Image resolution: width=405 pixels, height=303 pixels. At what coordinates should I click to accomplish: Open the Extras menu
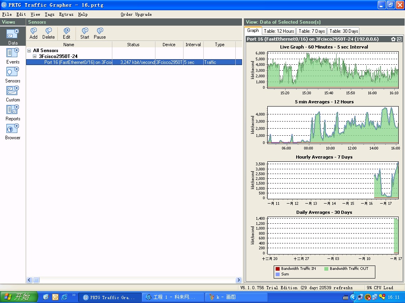(66, 14)
